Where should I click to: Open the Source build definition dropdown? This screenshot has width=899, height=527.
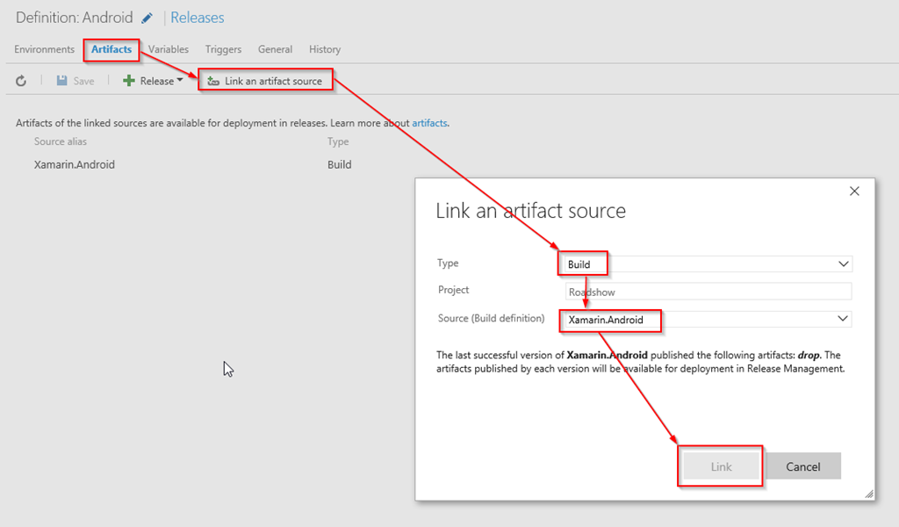(x=843, y=319)
